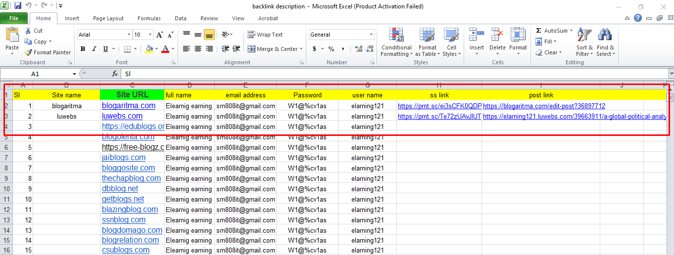Click the Increase Decimal icon

pos(359,49)
